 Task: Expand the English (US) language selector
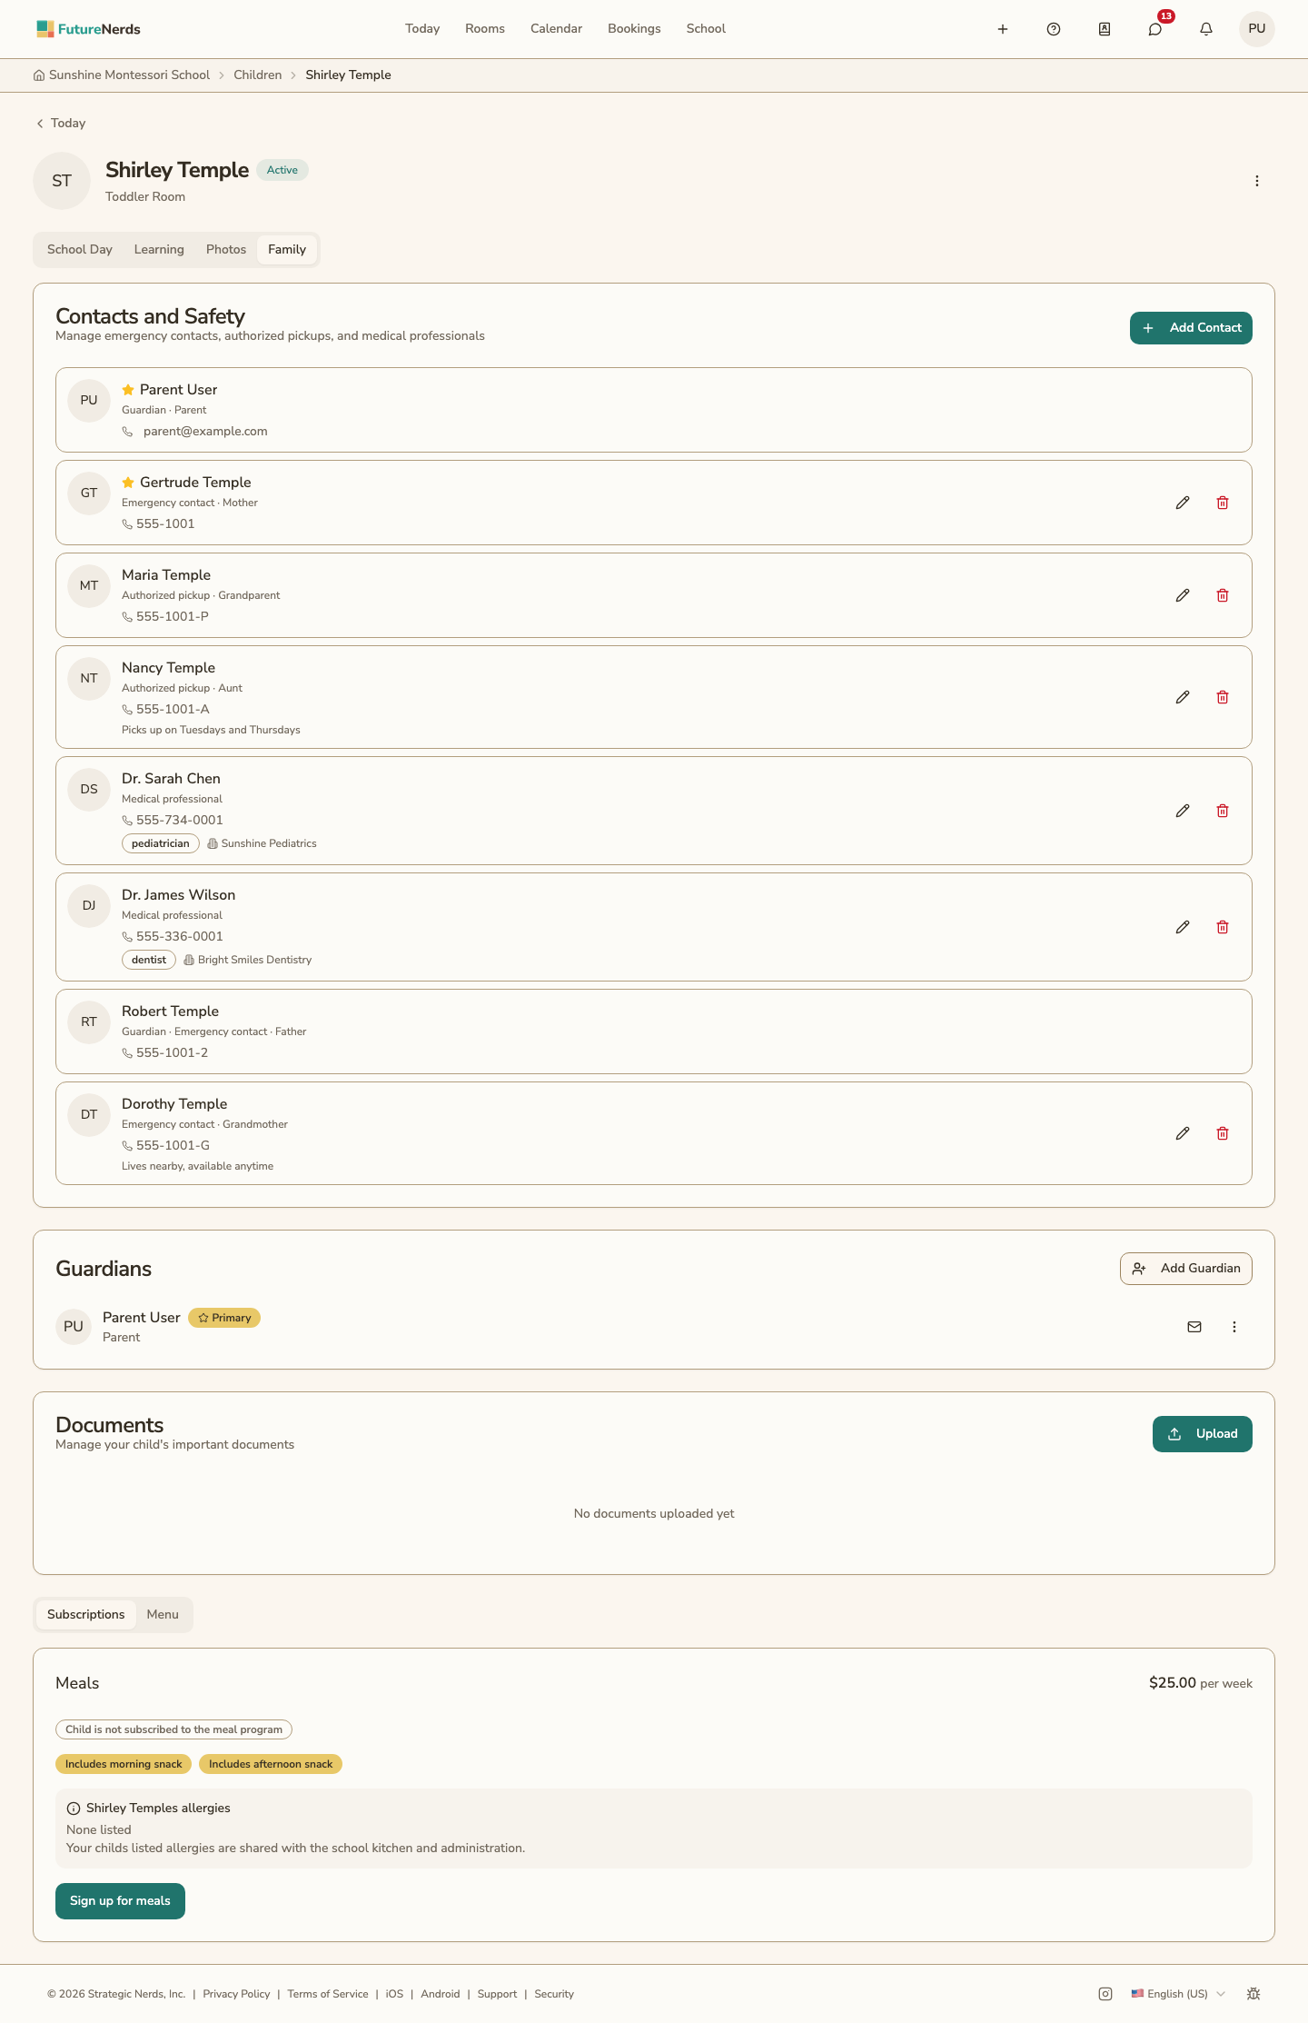1178,1994
